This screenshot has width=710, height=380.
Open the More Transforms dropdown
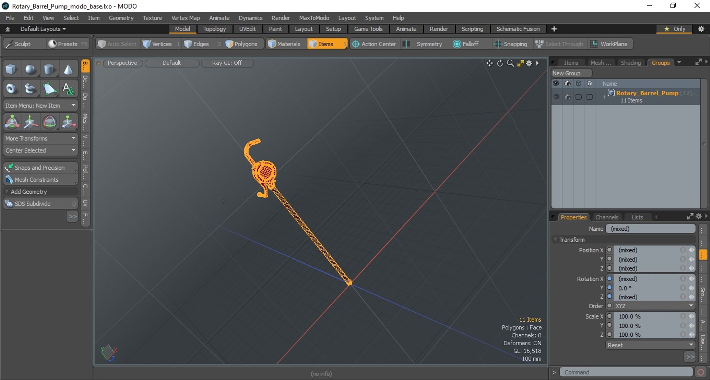41,138
